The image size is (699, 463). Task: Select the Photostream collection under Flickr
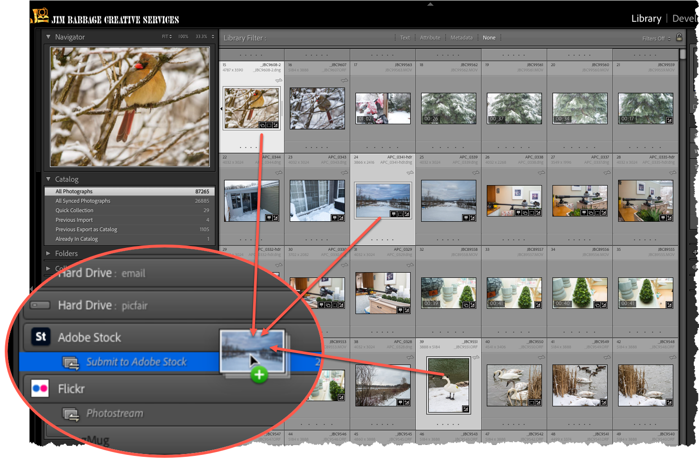coord(115,414)
